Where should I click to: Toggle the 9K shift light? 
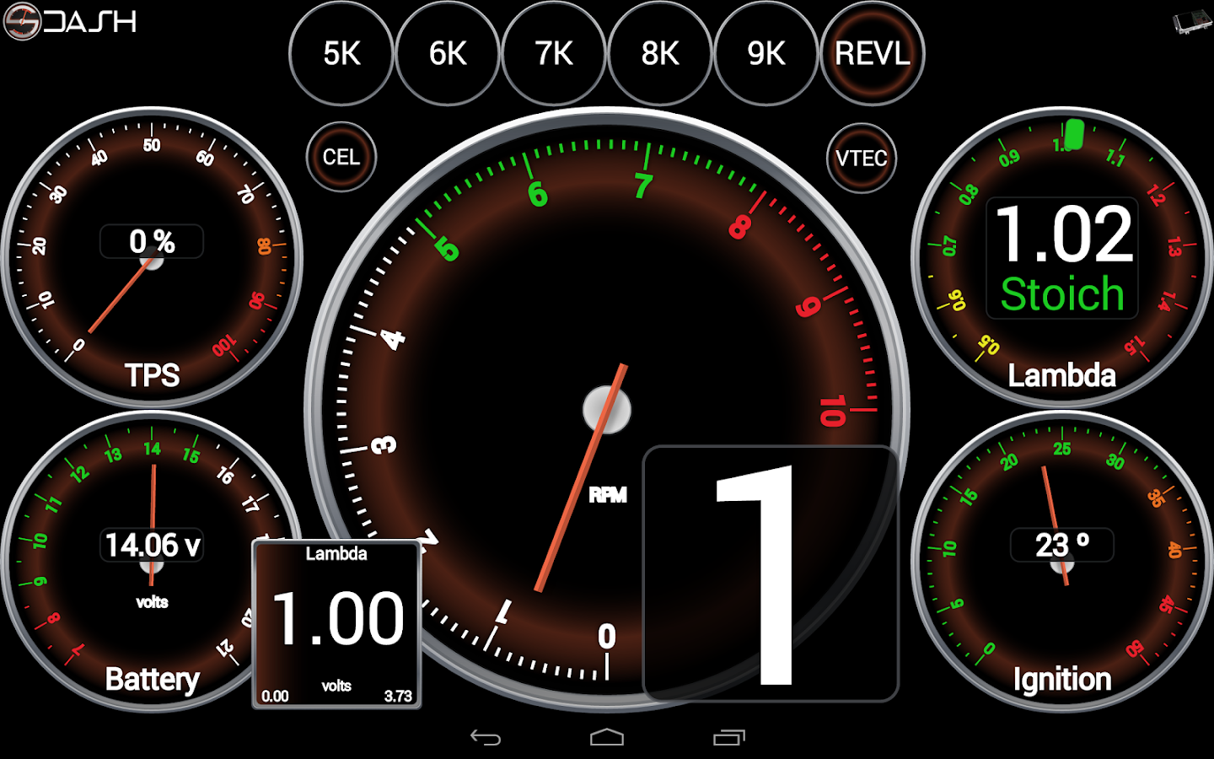[765, 54]
